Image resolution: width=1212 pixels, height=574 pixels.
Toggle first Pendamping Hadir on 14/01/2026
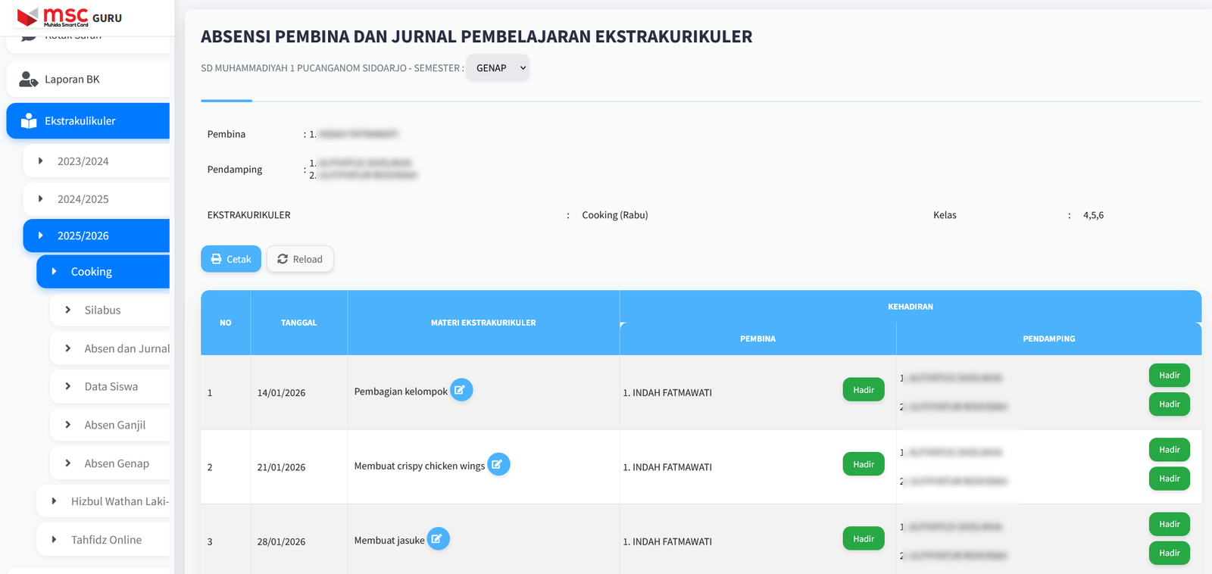pyautogui.click(x=1170, y=375)
